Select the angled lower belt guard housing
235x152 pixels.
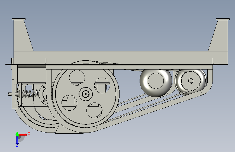coord(150,111)
